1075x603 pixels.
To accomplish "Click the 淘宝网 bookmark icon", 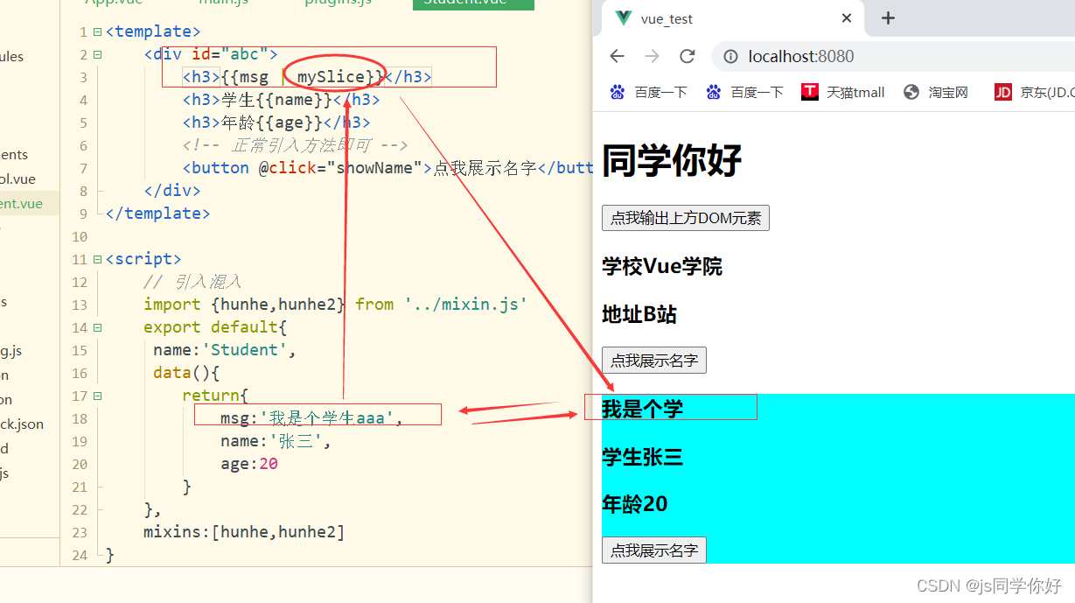I will click(910, 92).
